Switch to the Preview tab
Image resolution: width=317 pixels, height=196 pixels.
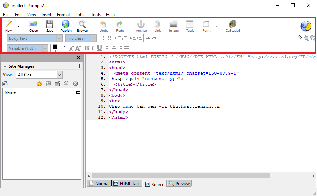point(179,184)
